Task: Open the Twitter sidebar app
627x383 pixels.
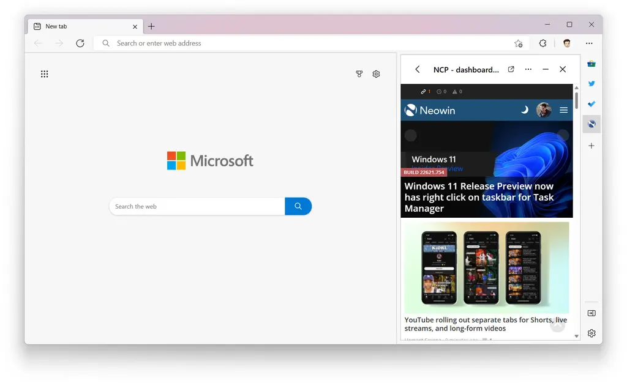Action: pyautogui.click(x=591, y=84)
